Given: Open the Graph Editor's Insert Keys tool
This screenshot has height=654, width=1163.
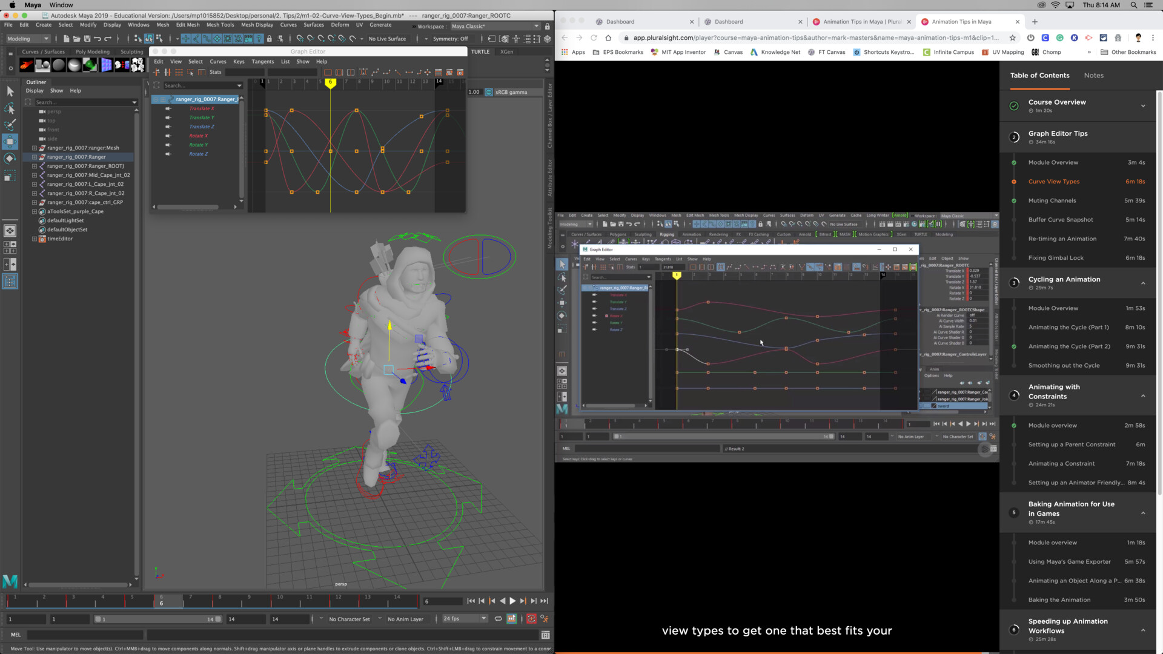Looking at the screenshot, I should [167, 72].
